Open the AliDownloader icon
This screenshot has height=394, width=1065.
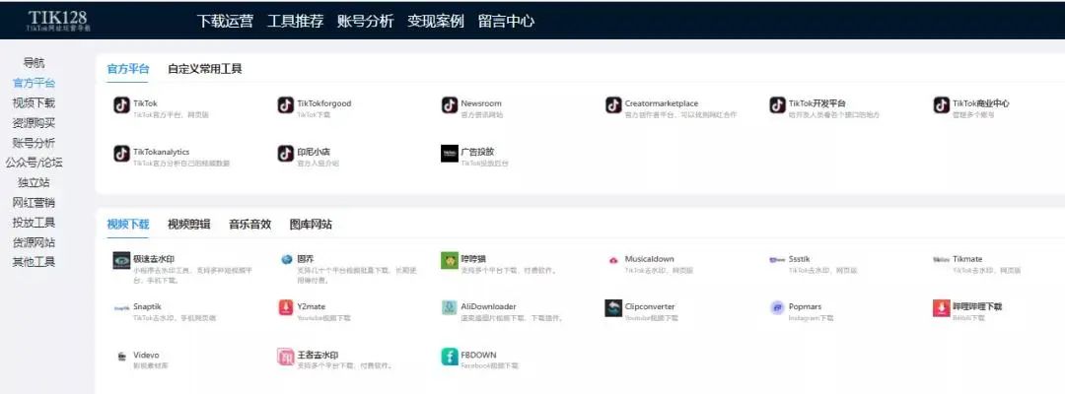pyautogui.click(x=449, y=308)
